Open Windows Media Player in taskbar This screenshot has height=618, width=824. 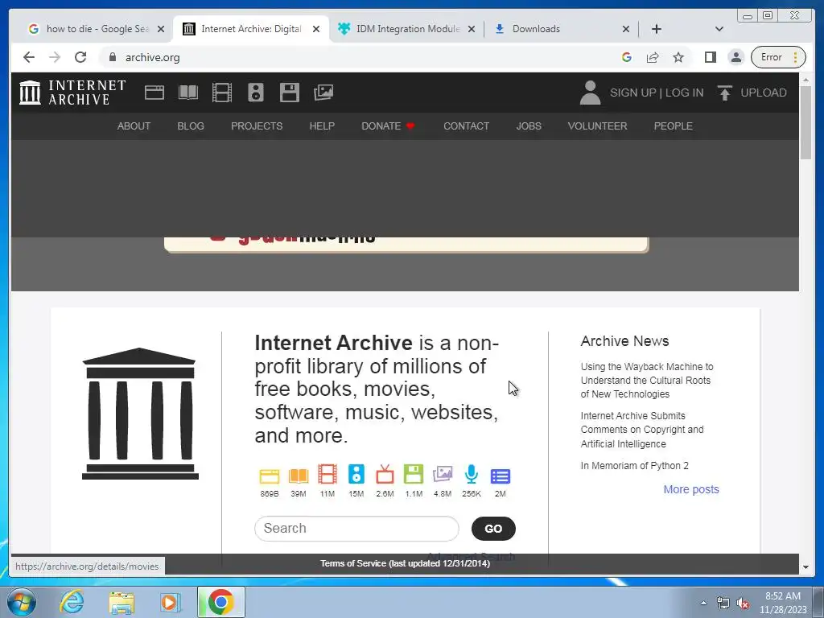click(169, 602)
